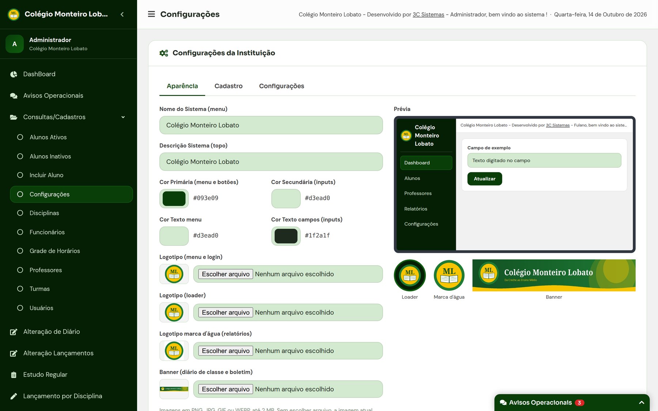The width and height of the screenshot is (658, 411).
Task: Click the 3C Sistemas link in header
Action: click(428, 15)
